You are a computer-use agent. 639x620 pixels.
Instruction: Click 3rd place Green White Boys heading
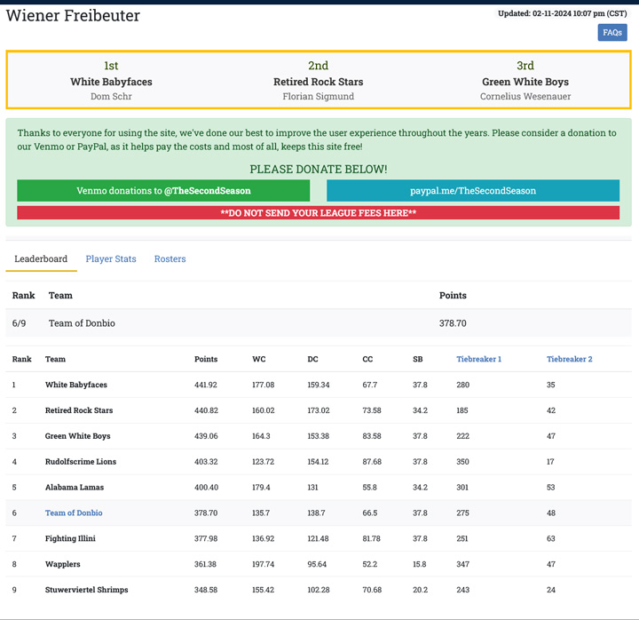coord(525,82)
